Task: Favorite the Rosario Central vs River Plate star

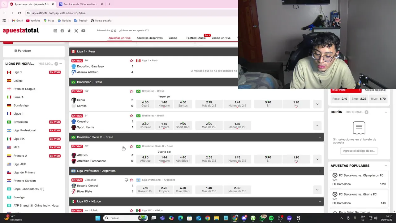Action: (x=131, y=180)
